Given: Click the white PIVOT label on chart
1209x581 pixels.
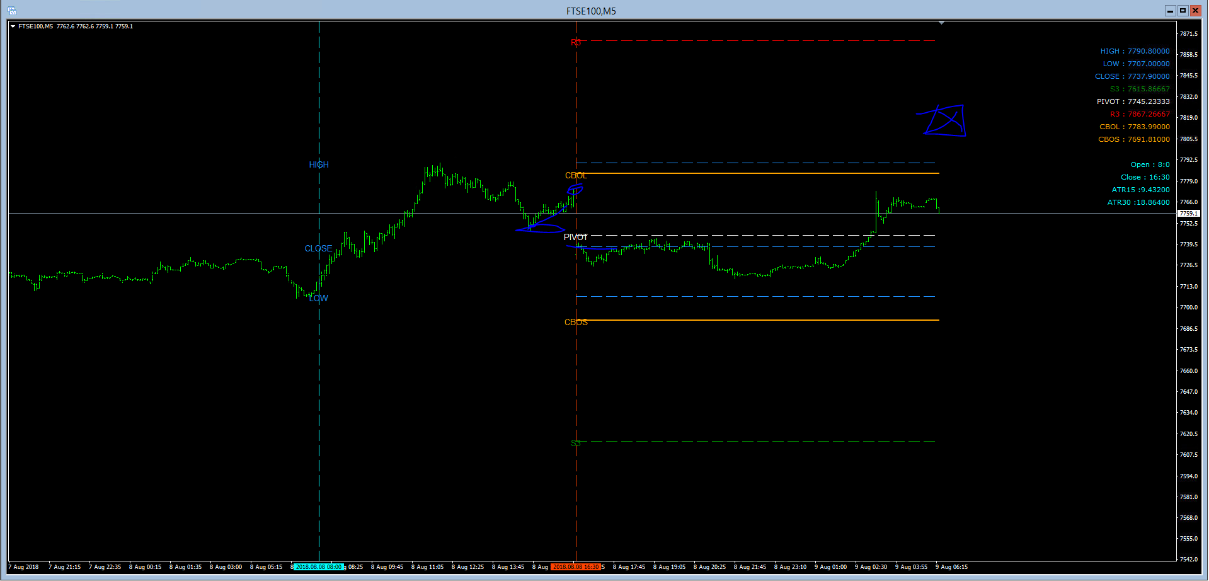Looking at the screenshot, I should 576,238.
